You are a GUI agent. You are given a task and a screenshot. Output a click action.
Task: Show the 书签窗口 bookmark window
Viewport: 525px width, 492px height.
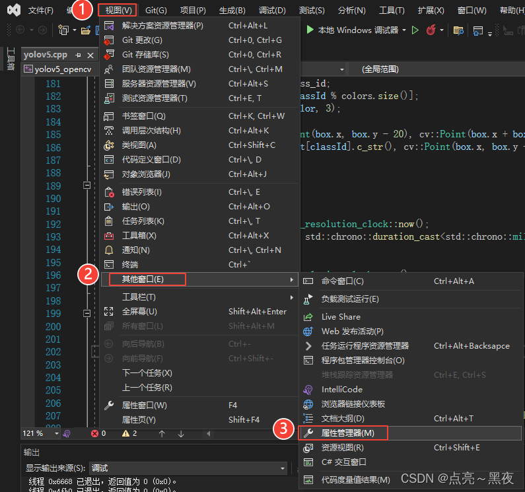pos(199,116)
